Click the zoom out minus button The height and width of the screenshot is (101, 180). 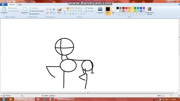pos(163,96)
